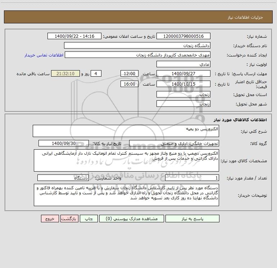Click remaining time countdown 21:32:10
The width and height of the screenshot is (277, 268).
[65, 73]
